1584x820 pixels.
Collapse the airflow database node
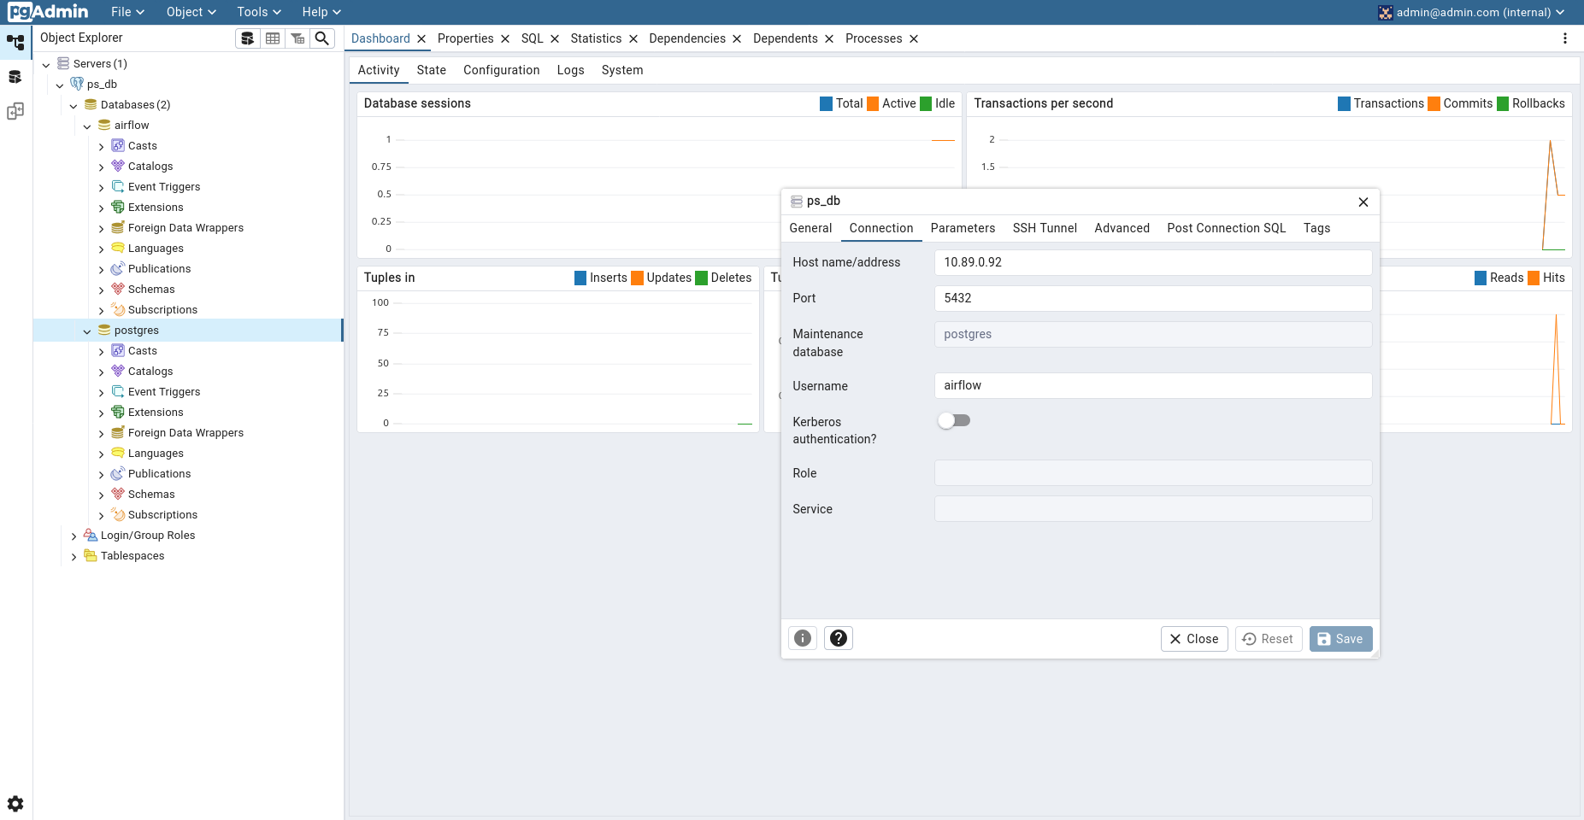click(87, 126)
